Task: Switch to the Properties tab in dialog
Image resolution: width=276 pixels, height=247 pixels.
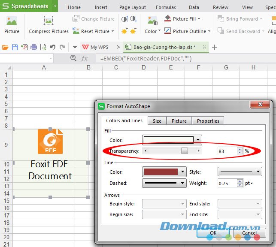Action: (x=208, y=121)
